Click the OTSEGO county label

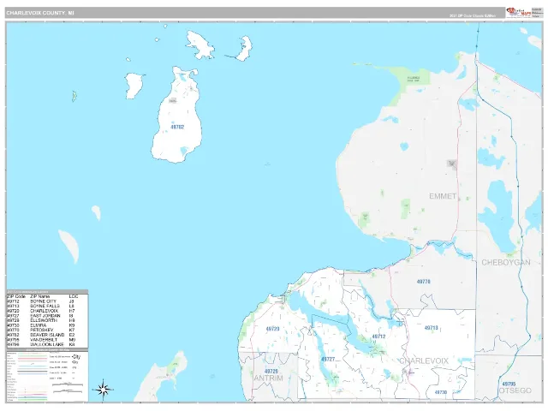click(x=515, y=390)
